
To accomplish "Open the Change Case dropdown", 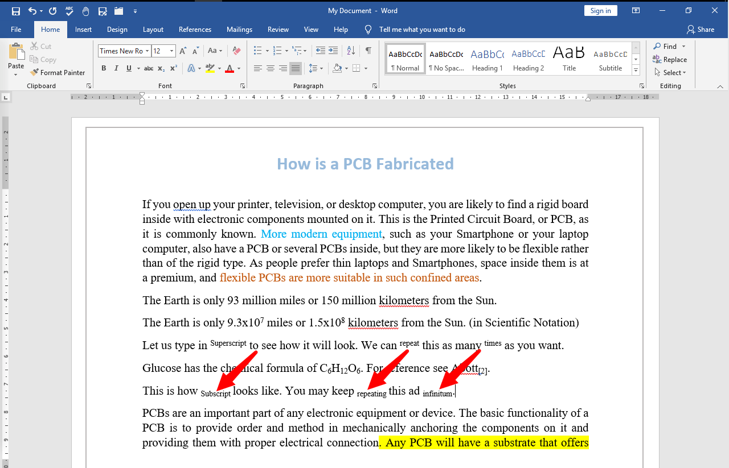I will point(214,51).
